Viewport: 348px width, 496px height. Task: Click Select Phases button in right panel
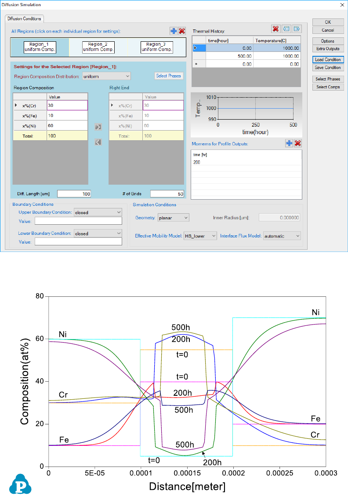click(x=328, y=79)
